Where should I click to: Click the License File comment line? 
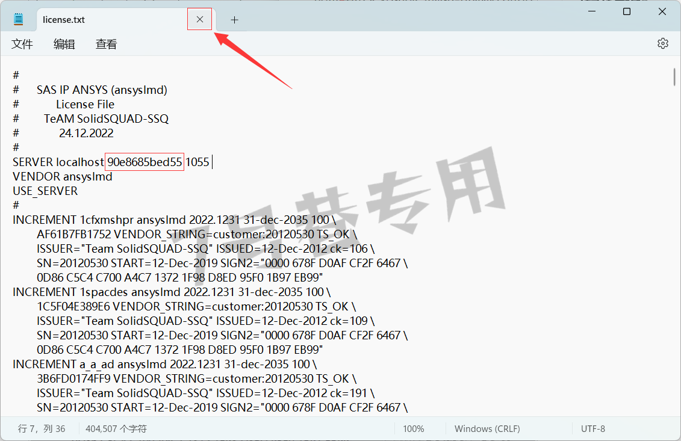coord(85,104)
